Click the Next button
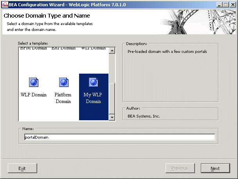This screenshot has width=238, height=179. coord(215,168)
